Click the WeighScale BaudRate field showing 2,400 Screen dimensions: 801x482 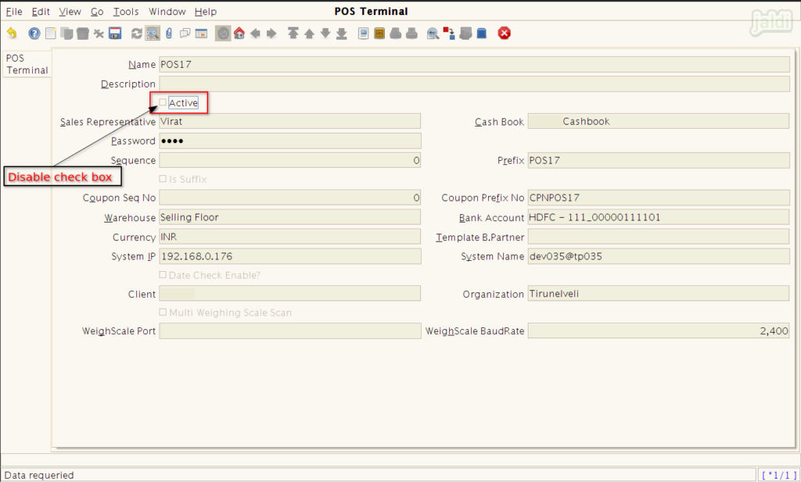tap(659, 331)
